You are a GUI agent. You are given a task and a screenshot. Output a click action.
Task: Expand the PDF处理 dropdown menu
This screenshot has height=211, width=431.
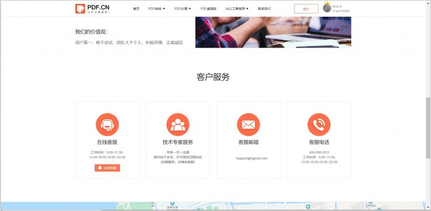click(x=182, y=9)
